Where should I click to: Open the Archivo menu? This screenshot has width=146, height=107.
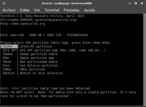click(9, 10)
